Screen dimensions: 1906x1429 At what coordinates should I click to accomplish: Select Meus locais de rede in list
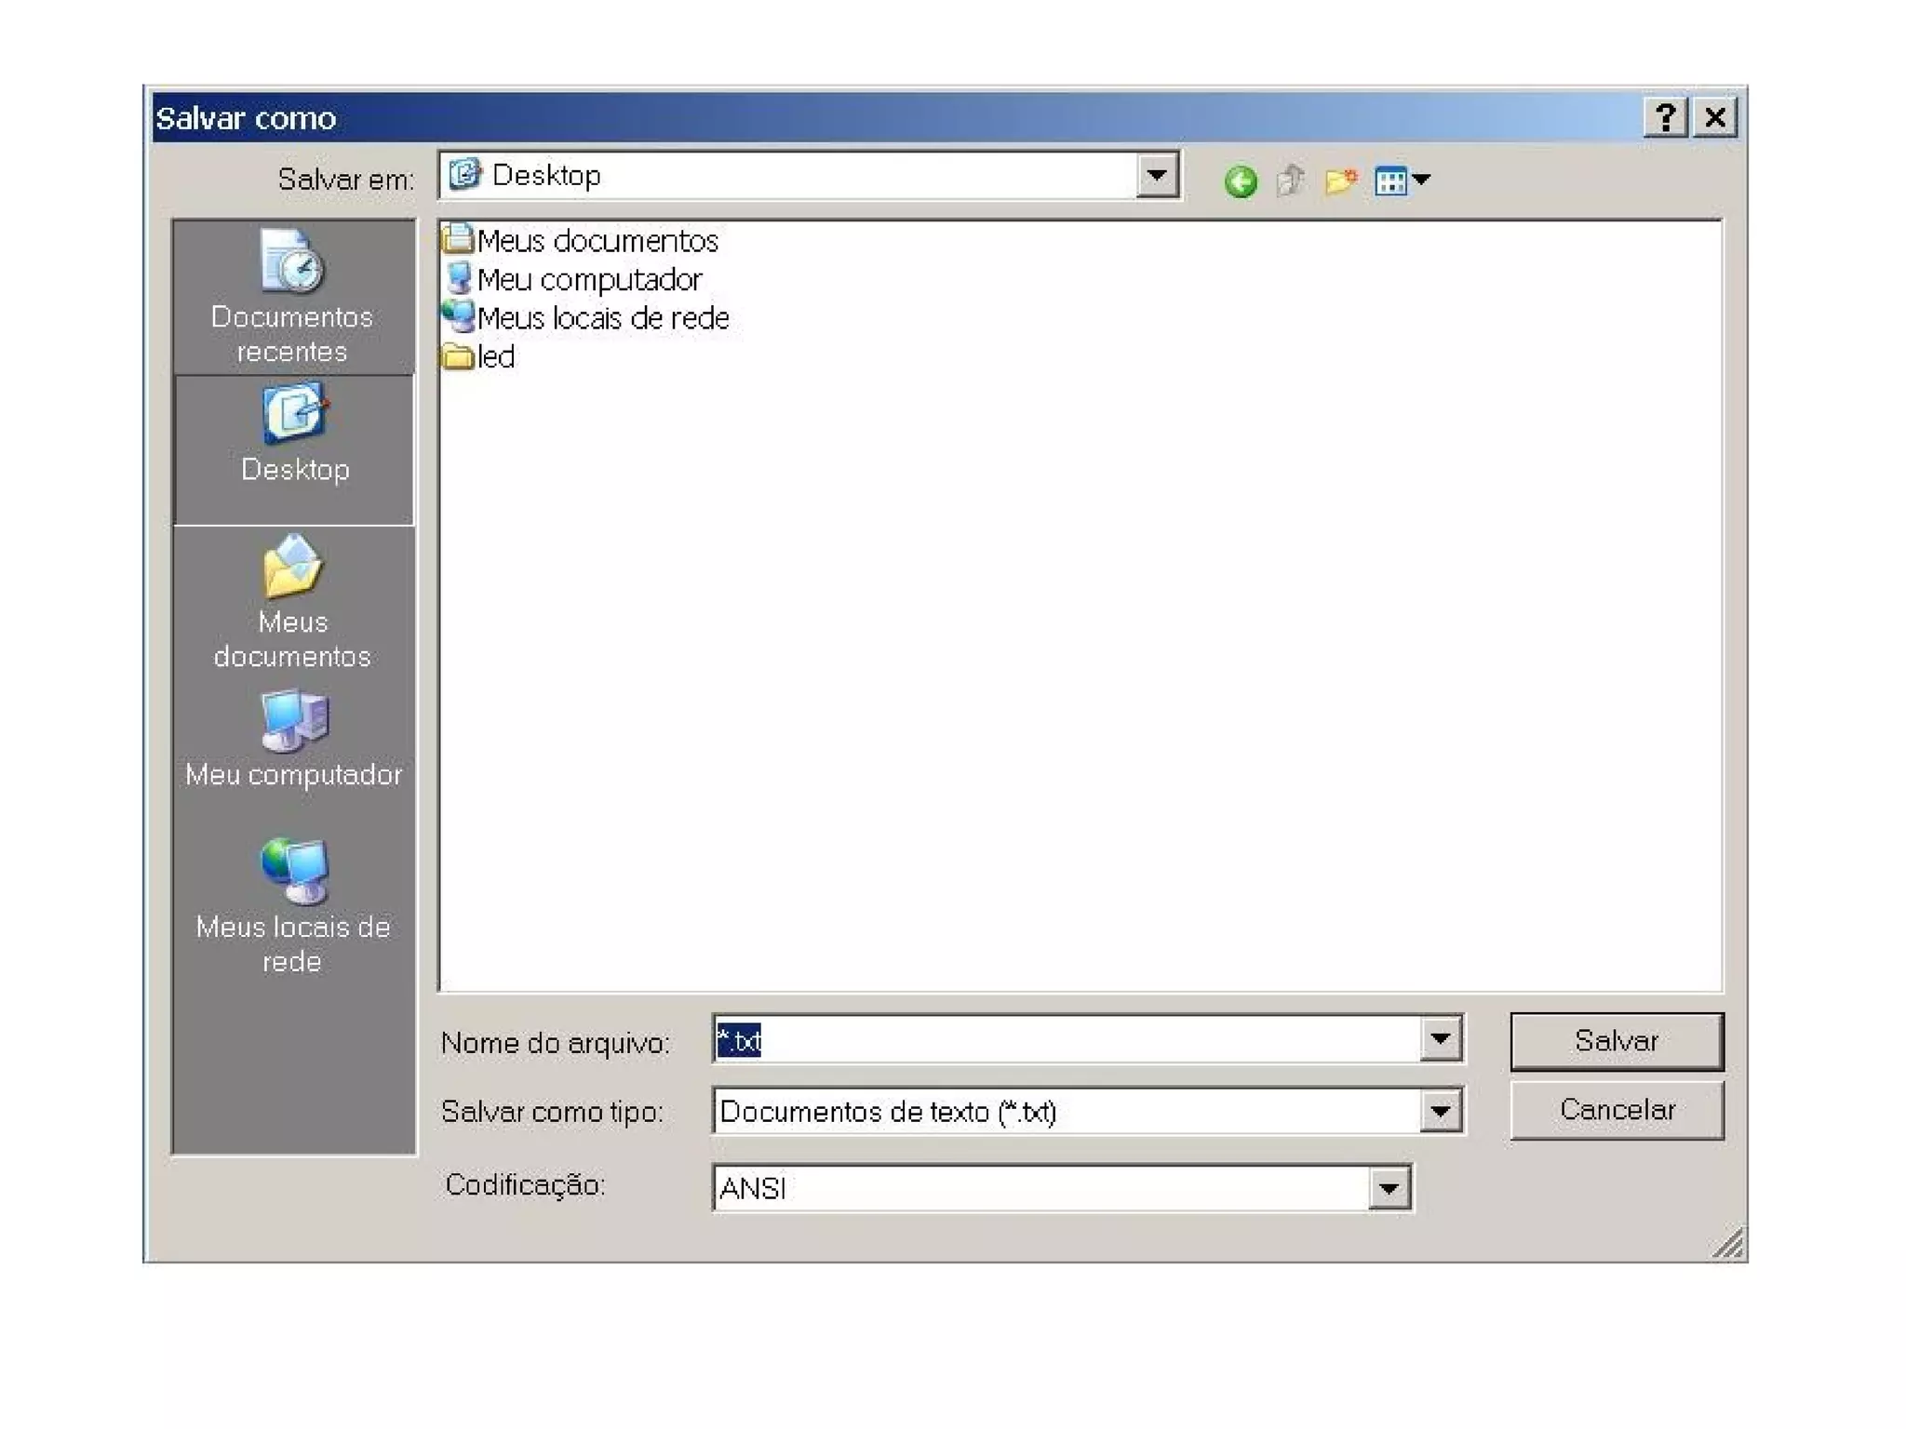coord(601,318)
